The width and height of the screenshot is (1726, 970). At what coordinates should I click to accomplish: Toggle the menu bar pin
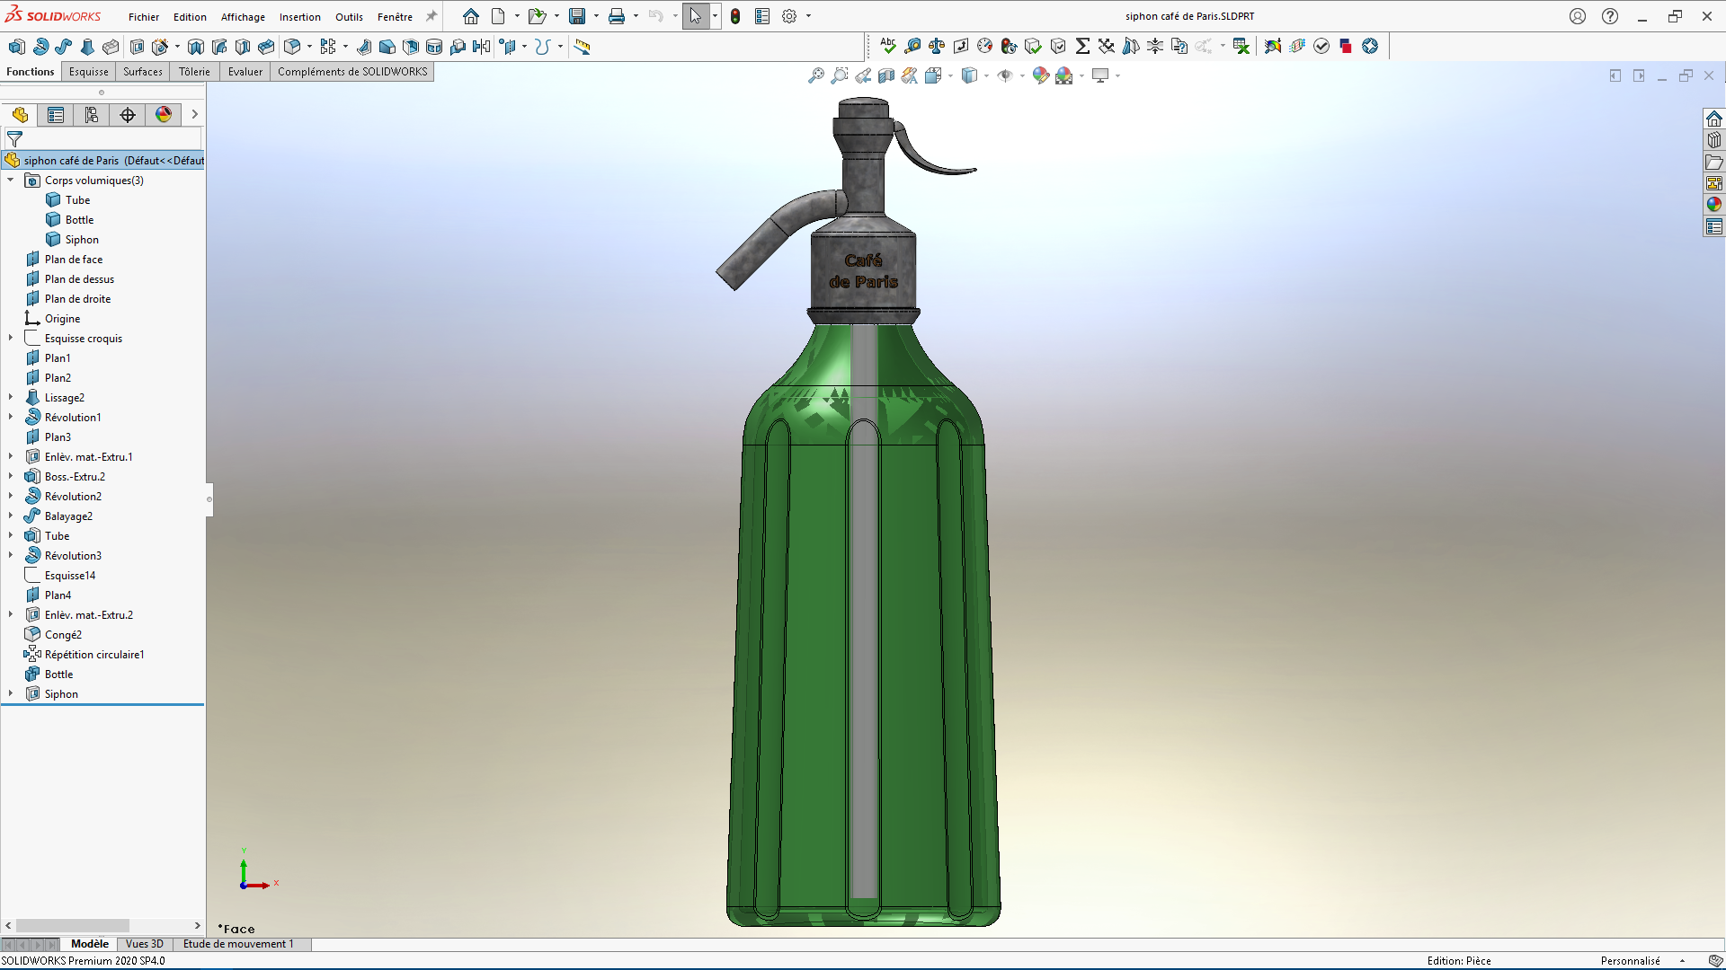coord(431,16)
